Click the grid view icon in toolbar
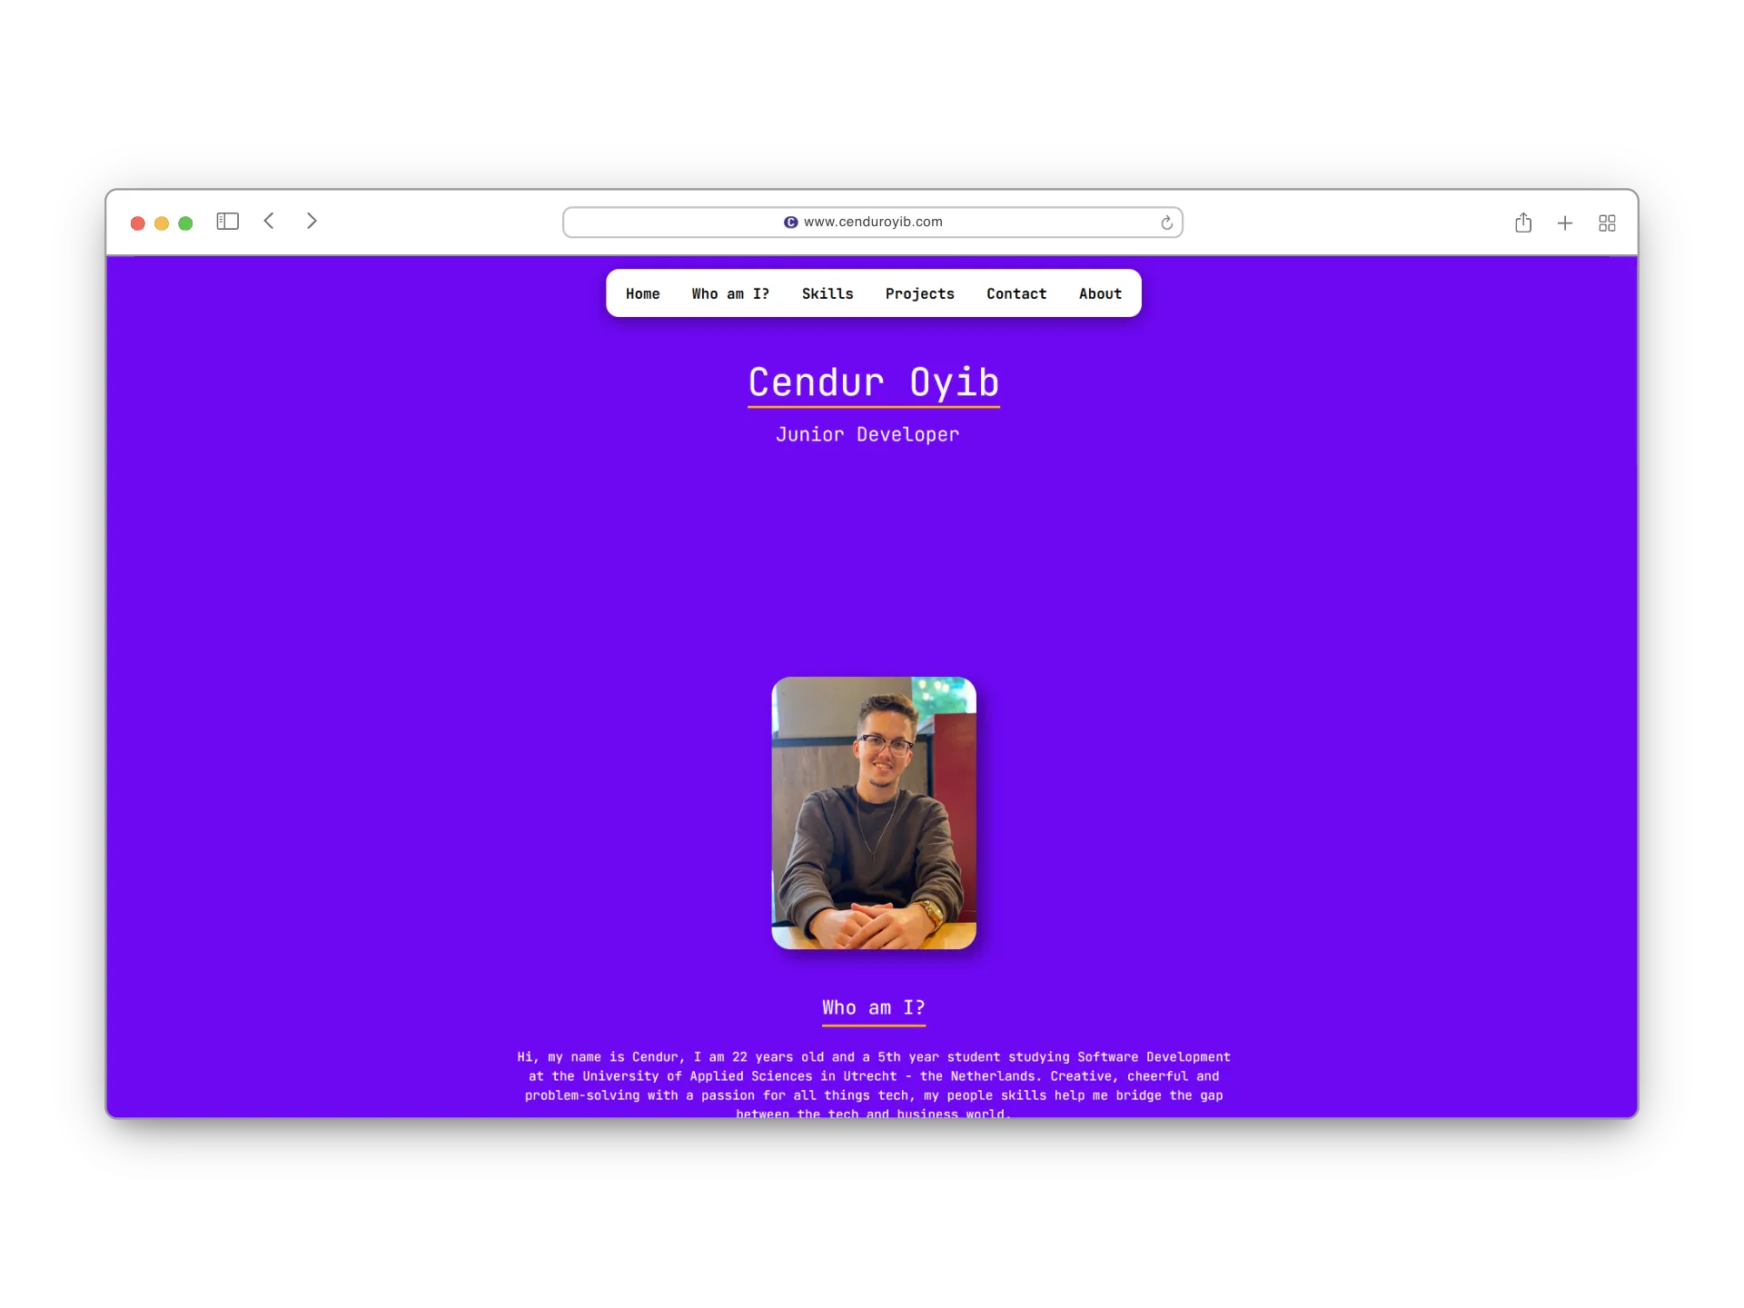This screenshot has height=1308, width=1744. click(x=1607, y=222)
